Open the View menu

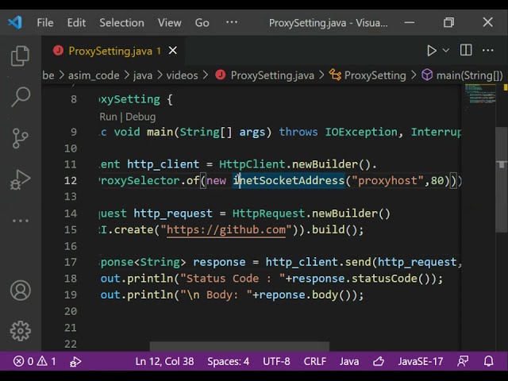tap(169, 23)
